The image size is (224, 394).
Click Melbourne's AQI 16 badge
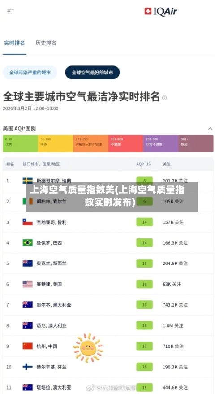coord(144,305)
